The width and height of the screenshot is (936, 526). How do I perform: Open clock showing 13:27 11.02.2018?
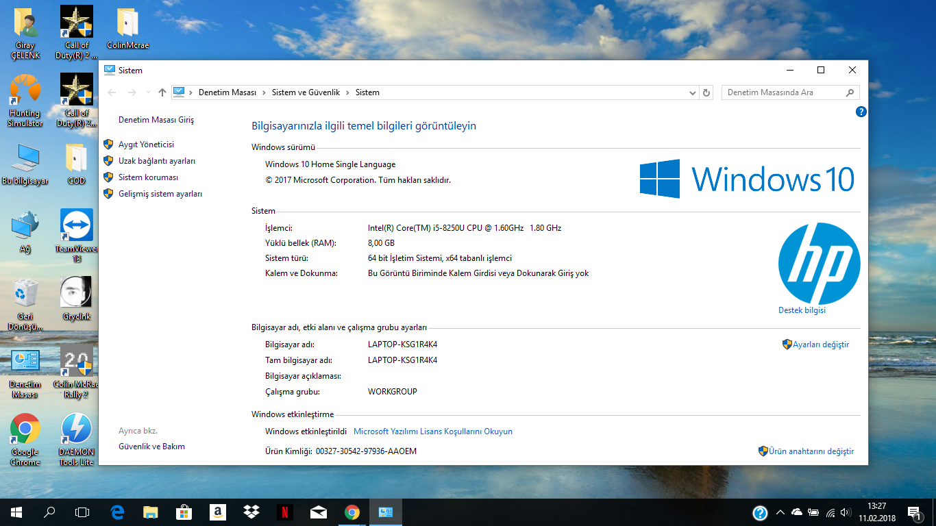[x=876, y=512]
